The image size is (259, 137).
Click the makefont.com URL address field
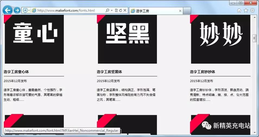(x=66, y=11)
